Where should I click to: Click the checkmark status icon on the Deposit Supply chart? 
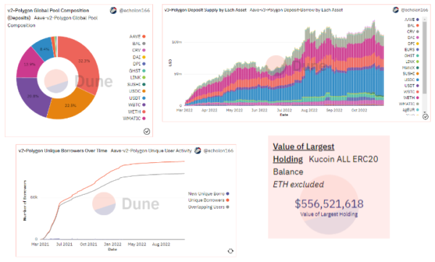coord(426,117)
